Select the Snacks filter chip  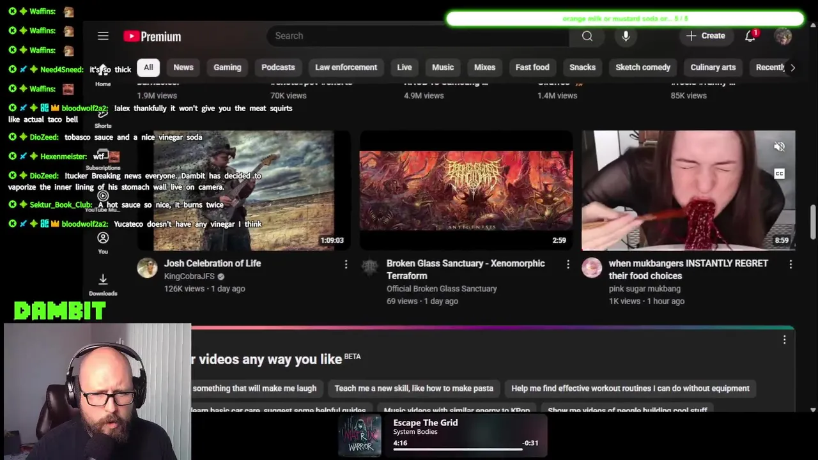click(x=582, y=67)
